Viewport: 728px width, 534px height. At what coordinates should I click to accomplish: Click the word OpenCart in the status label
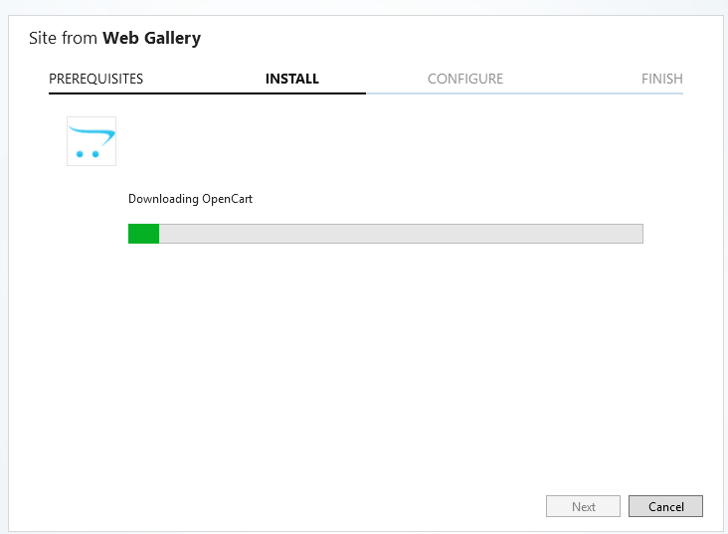pyautogui.click(x=228, y=199)
